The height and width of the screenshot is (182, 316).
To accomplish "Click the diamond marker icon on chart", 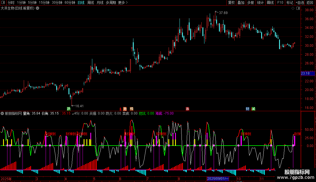I will [x=293, y=8].
